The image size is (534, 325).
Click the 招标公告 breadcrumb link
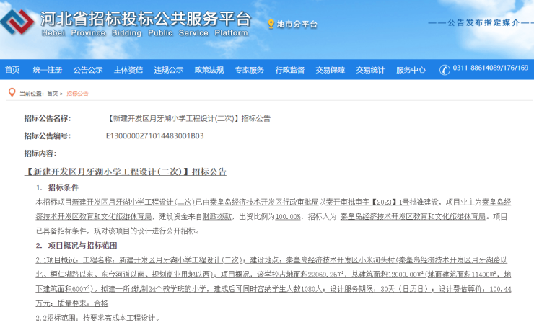(x=77, y=94)
